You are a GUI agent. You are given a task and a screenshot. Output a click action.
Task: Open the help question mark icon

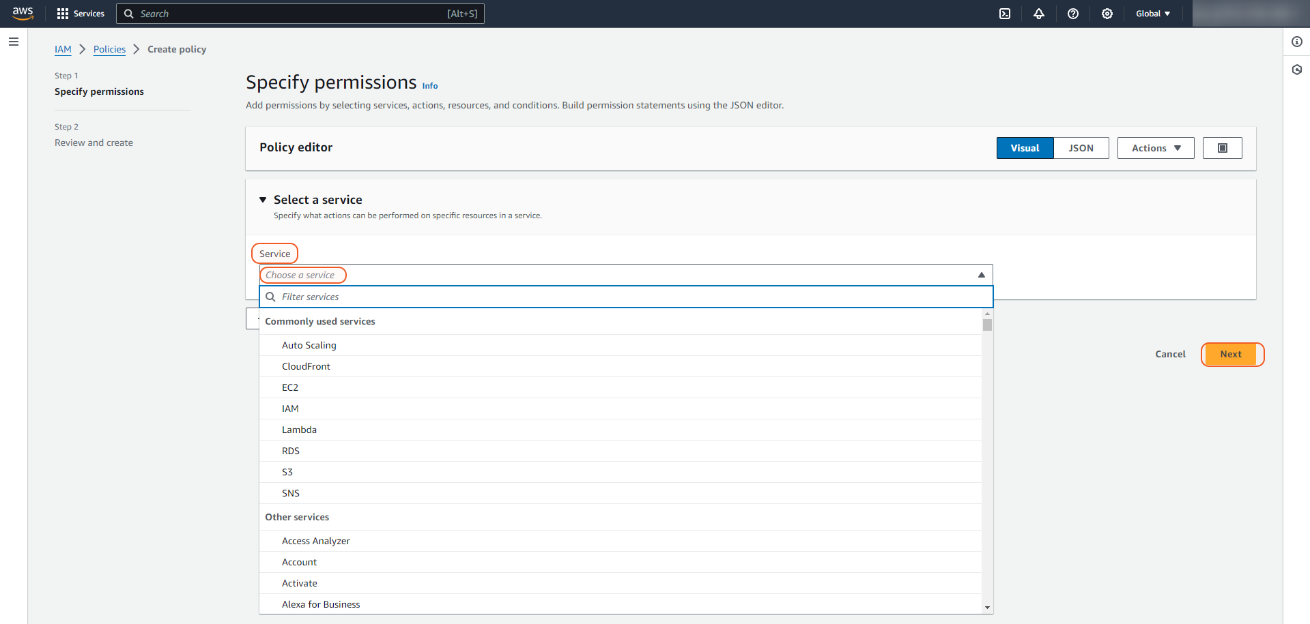pyautogui.click(x=1073, y=14)
